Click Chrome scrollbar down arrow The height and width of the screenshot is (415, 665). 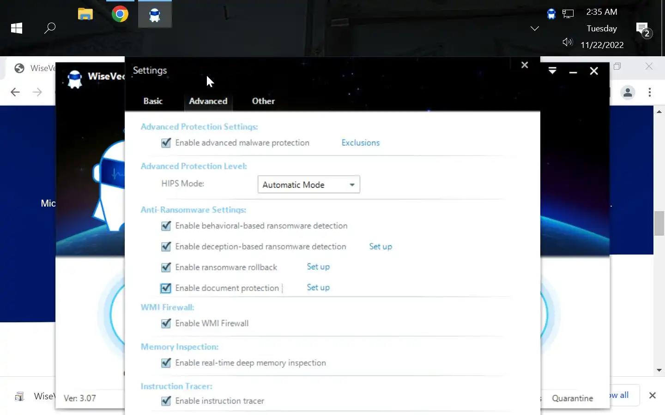click(659, 370)
